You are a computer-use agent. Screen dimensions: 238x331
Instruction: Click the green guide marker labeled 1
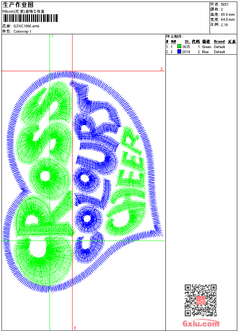pos(52,36)
